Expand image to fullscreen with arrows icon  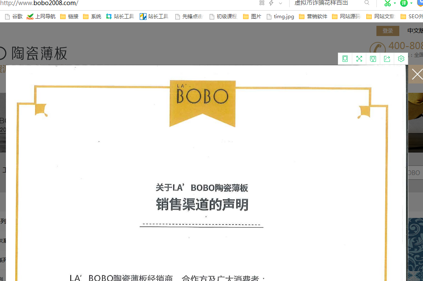359,59
